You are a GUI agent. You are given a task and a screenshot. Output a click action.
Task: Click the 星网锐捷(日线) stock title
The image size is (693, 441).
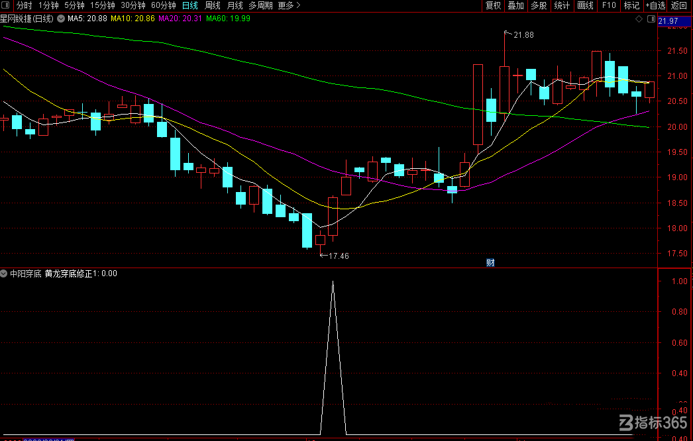[27, 19]
